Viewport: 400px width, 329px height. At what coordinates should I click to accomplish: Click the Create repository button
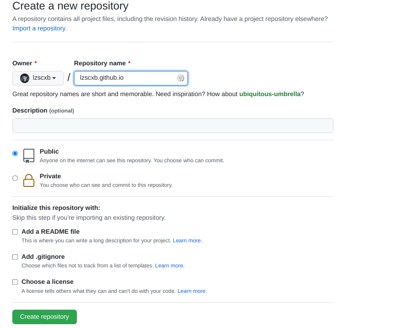coord(44,317)
